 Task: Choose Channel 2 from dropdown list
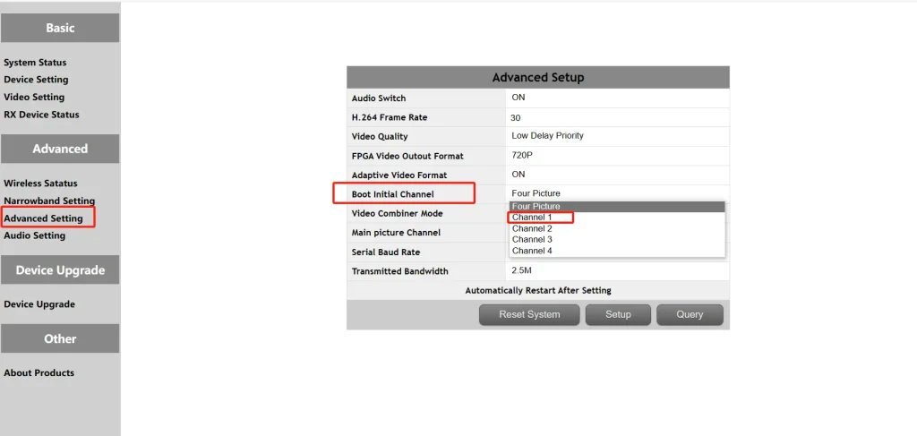[x=532, y=228]
